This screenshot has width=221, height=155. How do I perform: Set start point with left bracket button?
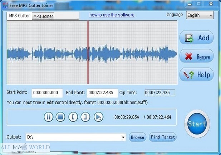click(73, 117)
